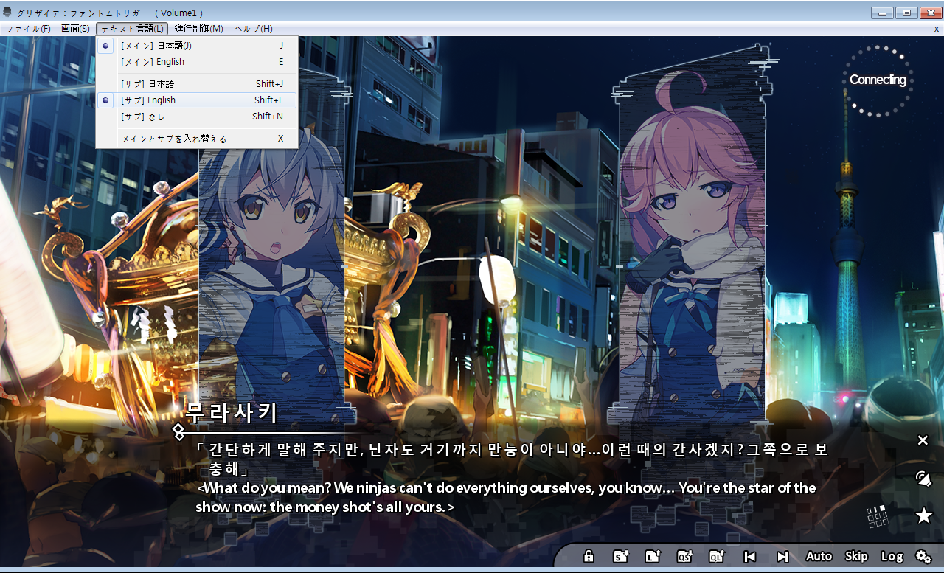Click the lock icon in bottom toolbar

(x=589, y=556)
